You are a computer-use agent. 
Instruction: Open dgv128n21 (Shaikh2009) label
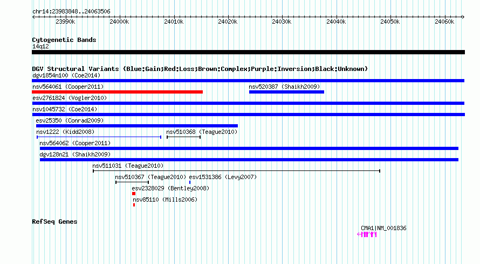point(75,154)
